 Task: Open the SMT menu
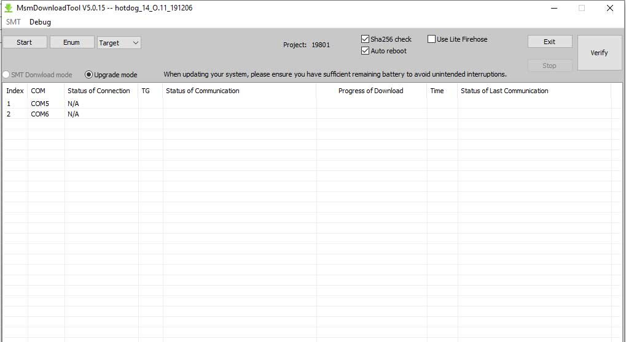pos(13,22)
